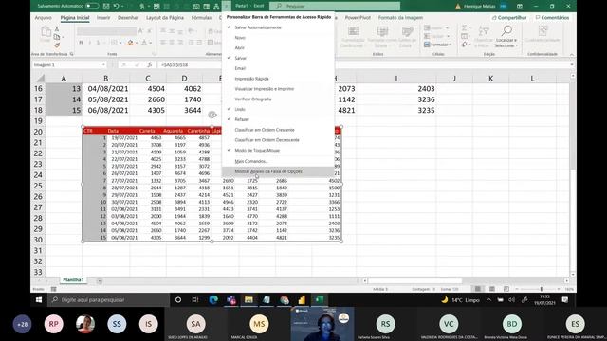Screen dimensions: 607x341
Task: Click the Insert Function fx icon
Action: [150, 65]
